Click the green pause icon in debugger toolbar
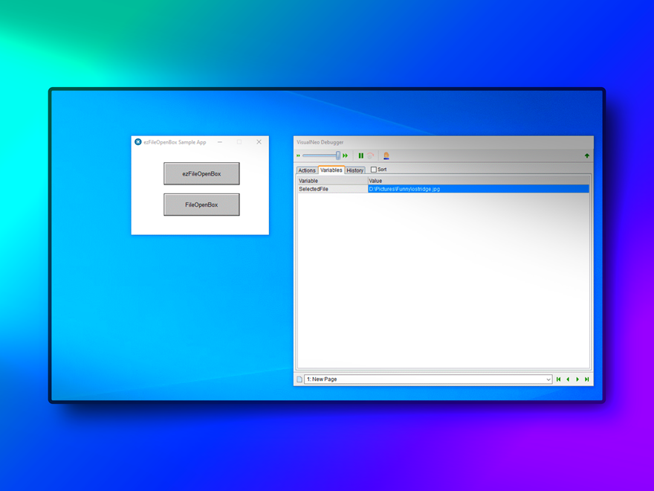 coord(361,156)
